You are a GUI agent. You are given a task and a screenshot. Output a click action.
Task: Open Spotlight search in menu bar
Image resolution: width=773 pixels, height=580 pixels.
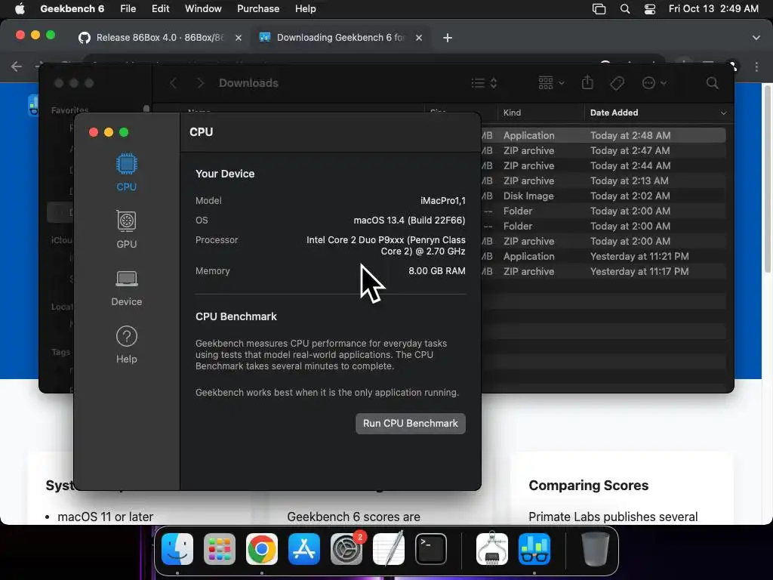coord(624,9)
